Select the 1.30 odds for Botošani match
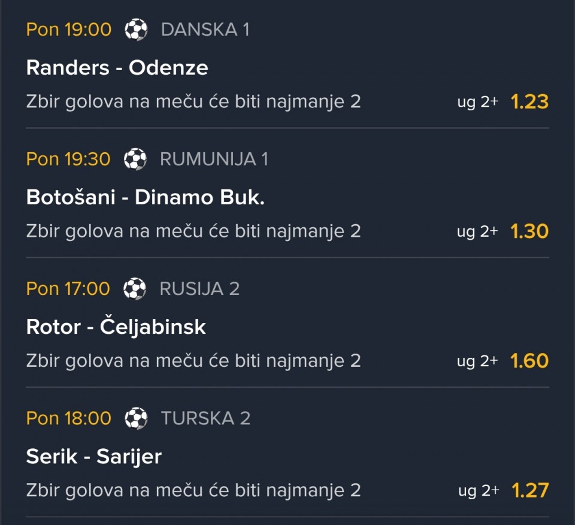Viewport: 575px width, 525px height. (x=529, y=231)
